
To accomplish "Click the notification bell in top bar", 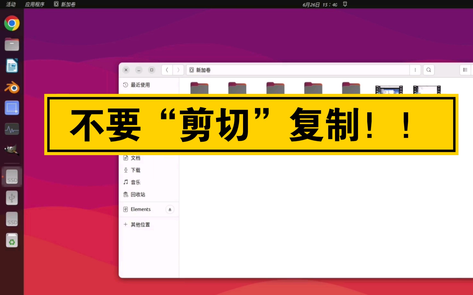I will 345,4.
